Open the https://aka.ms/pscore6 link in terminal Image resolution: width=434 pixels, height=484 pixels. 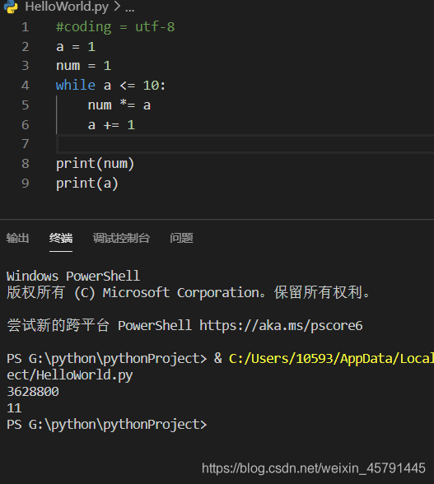[281, 326]
